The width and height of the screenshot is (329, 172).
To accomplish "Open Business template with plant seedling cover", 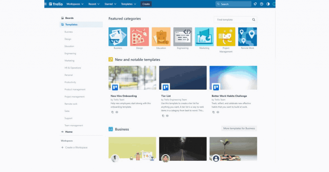I will [233, 149].
